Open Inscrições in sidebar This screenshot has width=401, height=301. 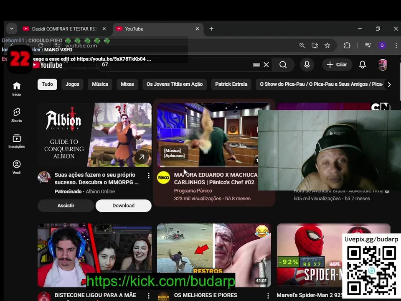(17, 141)
